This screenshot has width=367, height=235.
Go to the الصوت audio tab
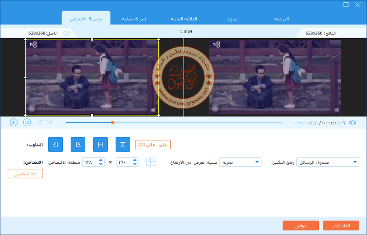233,19
